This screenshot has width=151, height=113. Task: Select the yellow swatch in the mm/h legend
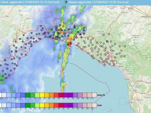coord(42,95)
